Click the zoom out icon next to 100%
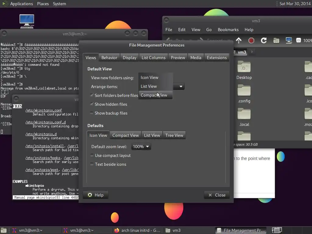Screen dimensions: 312x234 (299, 41)
